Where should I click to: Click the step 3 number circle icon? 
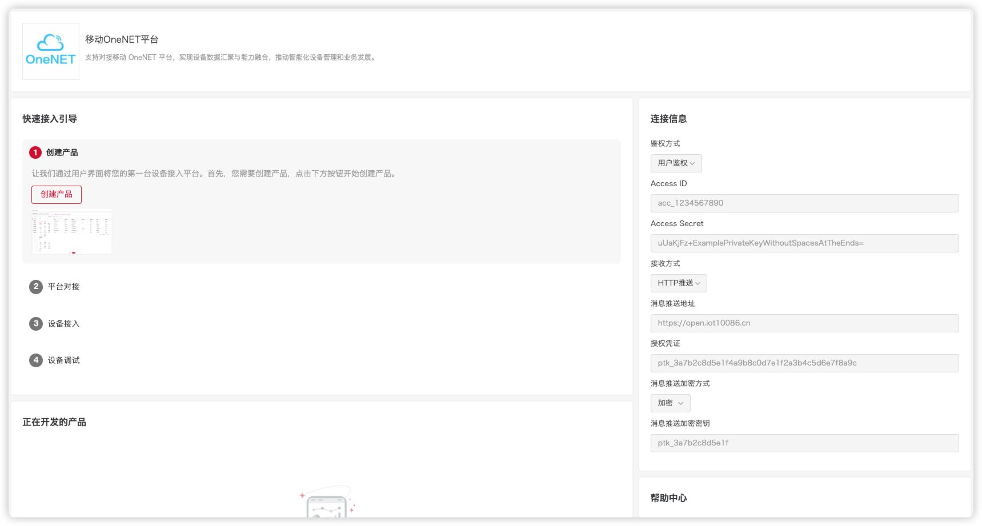[x=36, y=324]
